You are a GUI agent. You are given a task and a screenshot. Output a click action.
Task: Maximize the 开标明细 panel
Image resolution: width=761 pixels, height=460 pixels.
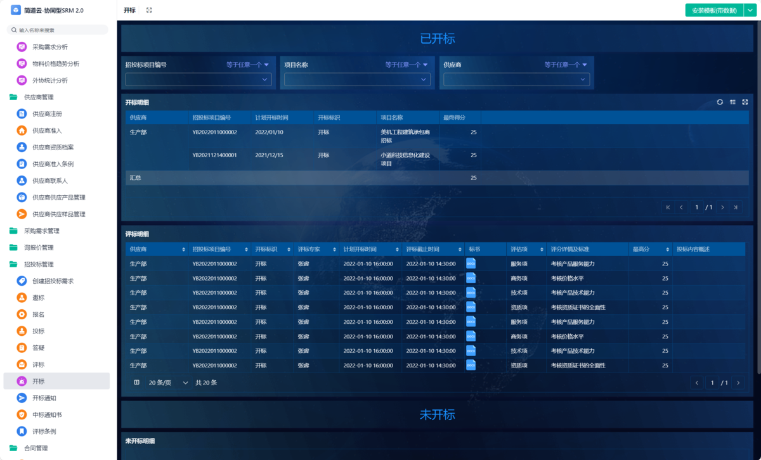coord(745,102)
